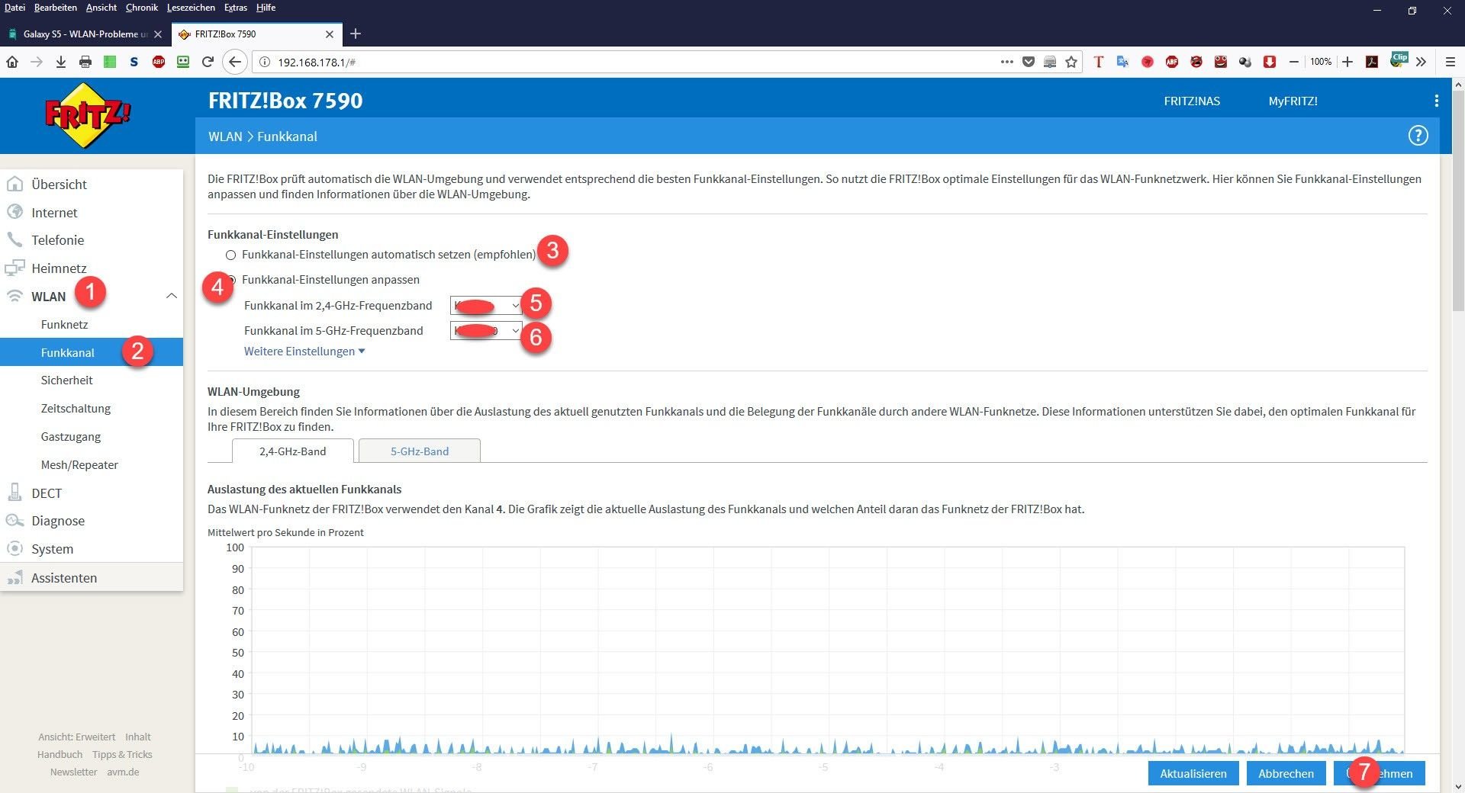1465x793 pixels.
Task: Click the Abbrechen button
Action: (x=1286, y=773)
